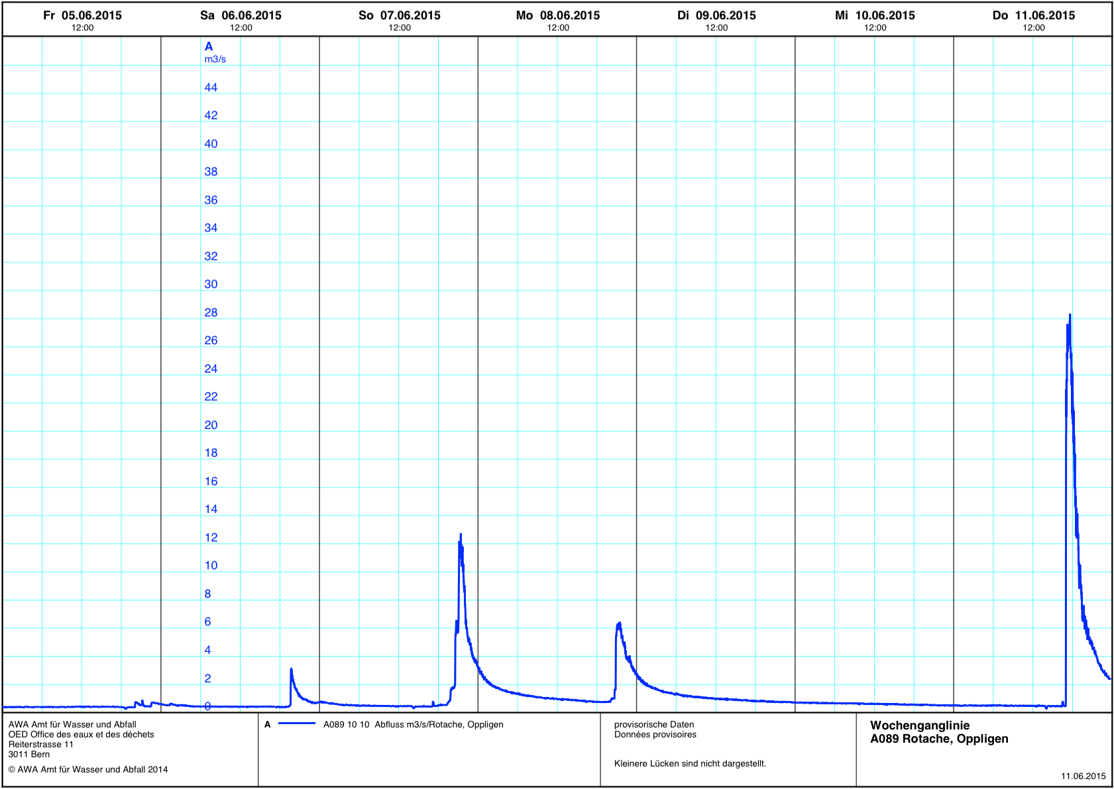Click the Do 11.06.2015 date header
The width and height of the screenshot is (1114, 789).
coord(1033,15)
